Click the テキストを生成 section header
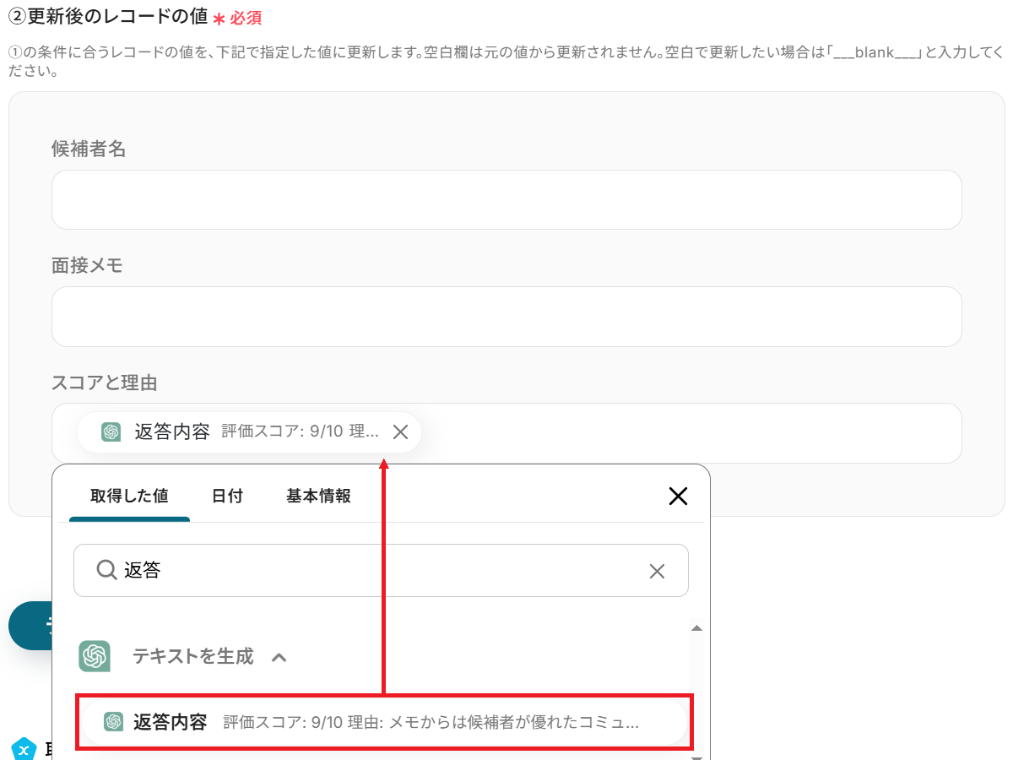 tap(192, 656)
